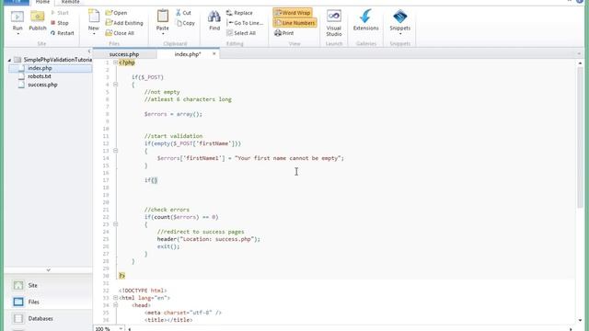Open the editor tab list dropdown

click(x=579, y=54)
